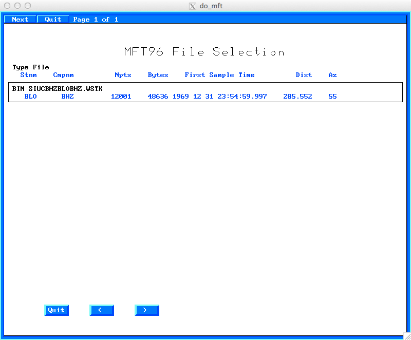Viewport: 411px width, 340px height.
Task: Click Npts value 12001
Action: coord(121,97)
